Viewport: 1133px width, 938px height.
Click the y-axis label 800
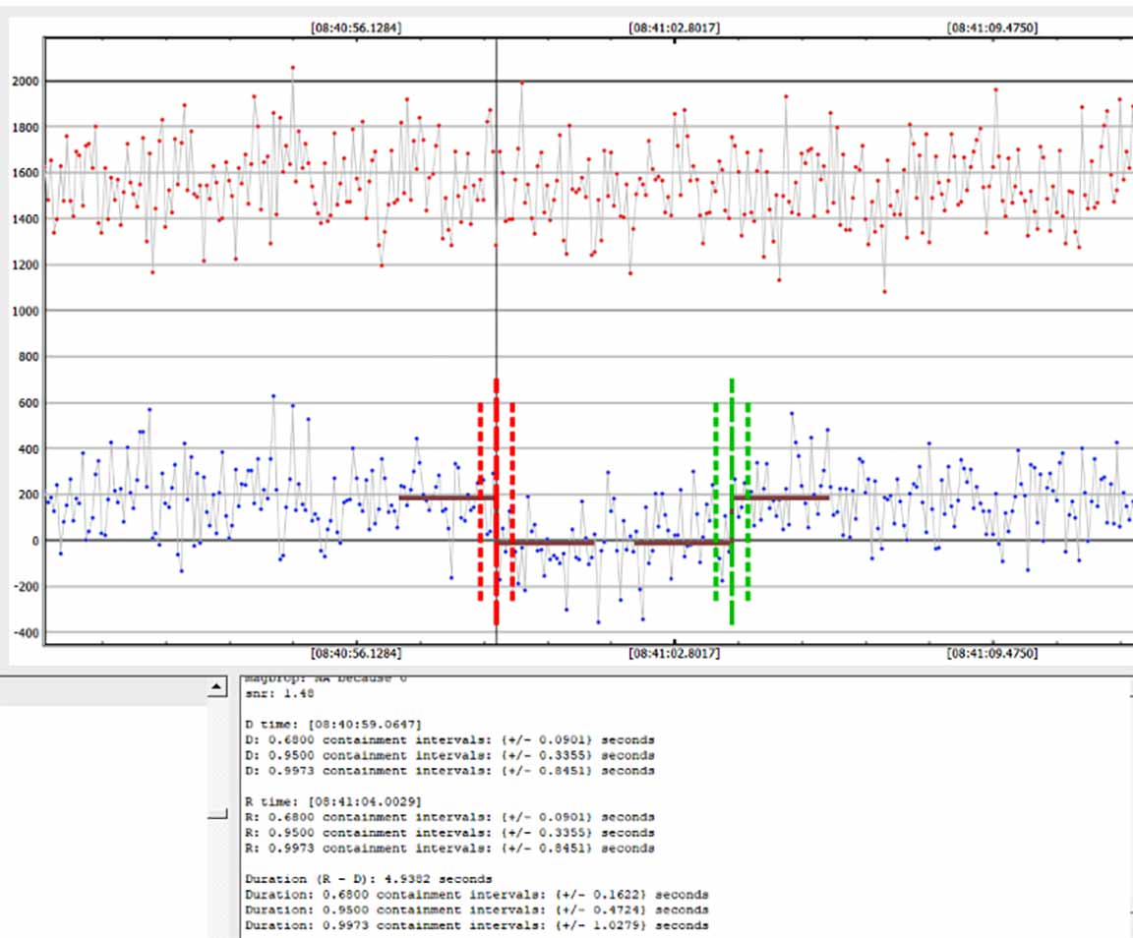tap(29, 357)
